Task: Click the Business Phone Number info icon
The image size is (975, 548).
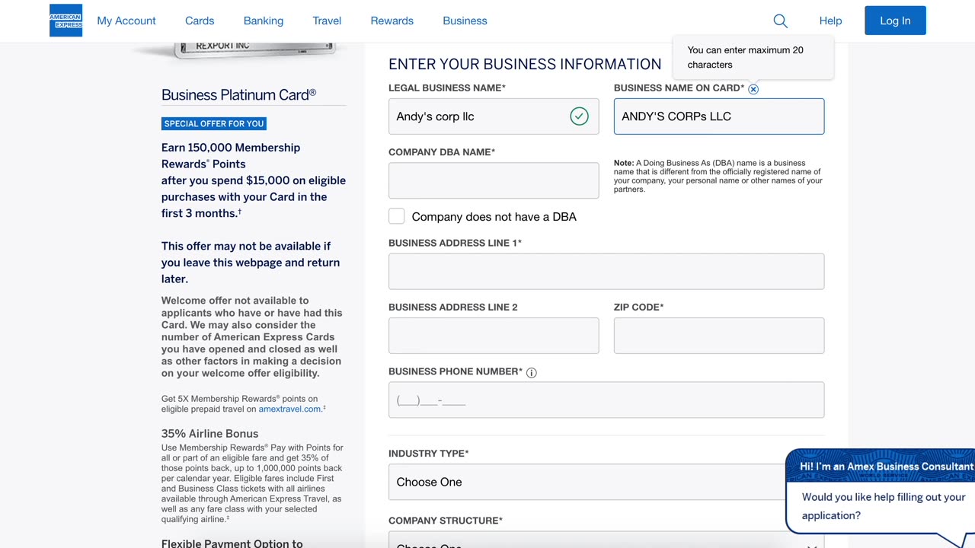Action: coord(532,372)
